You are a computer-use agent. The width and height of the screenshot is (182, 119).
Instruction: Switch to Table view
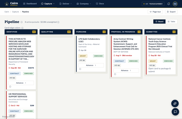[x=172, y=21]
